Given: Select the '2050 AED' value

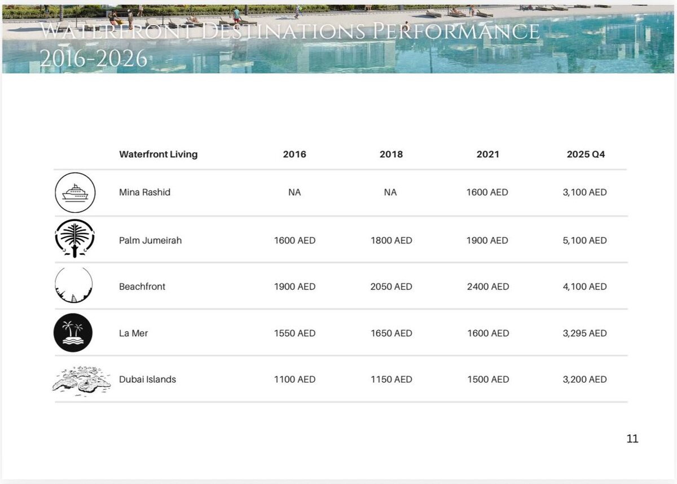Looking at the screenshot, I should 392,287.
